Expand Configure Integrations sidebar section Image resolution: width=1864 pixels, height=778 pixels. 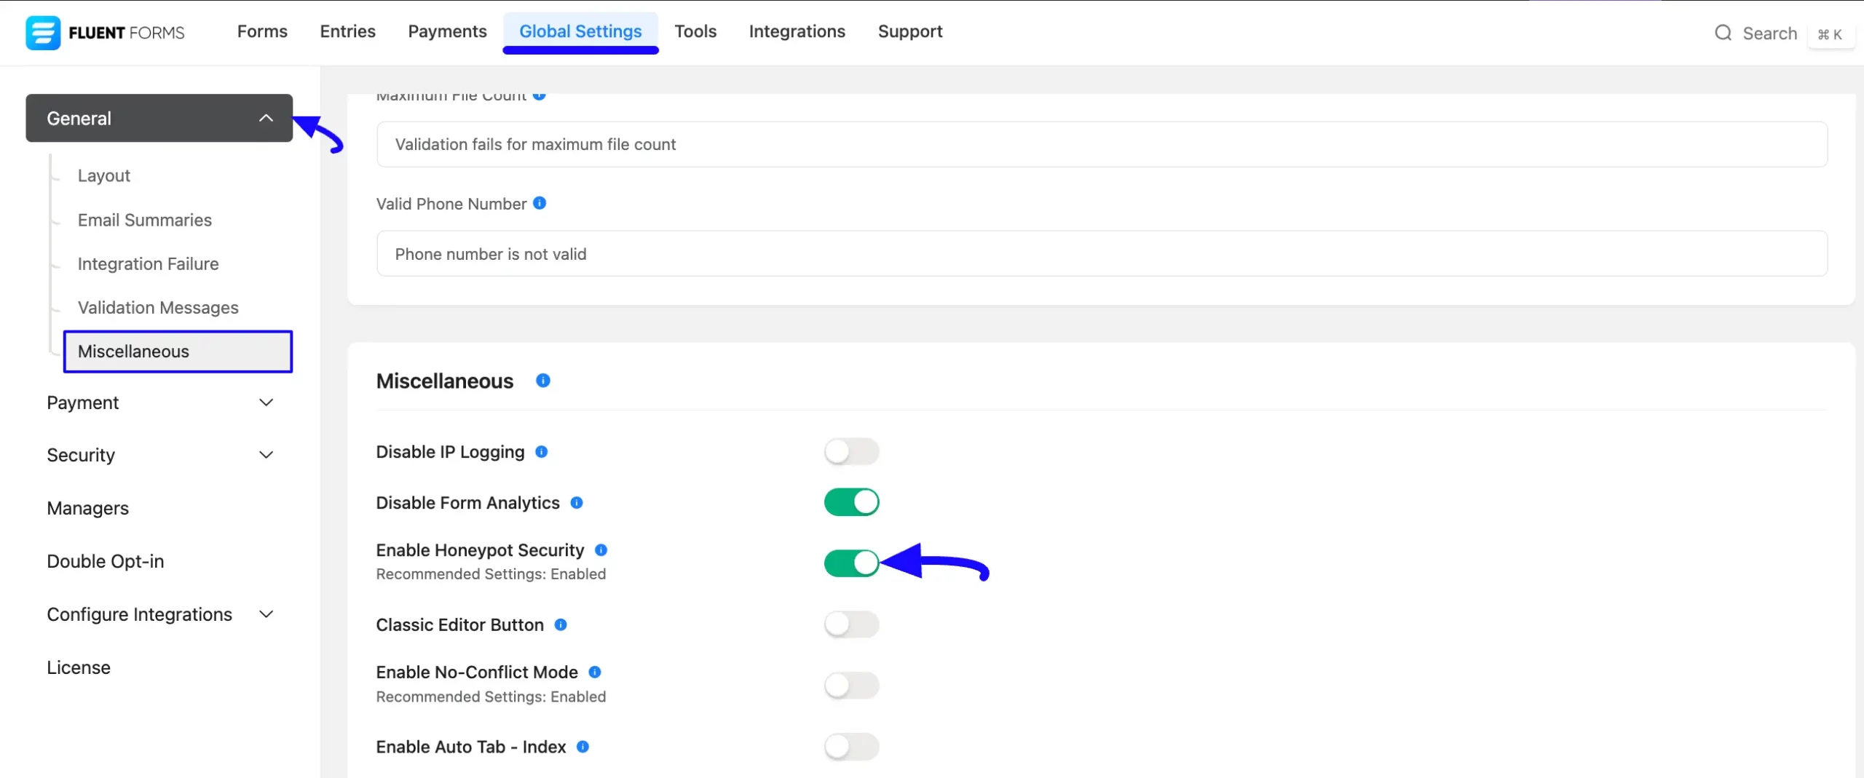tap(159, 614)
